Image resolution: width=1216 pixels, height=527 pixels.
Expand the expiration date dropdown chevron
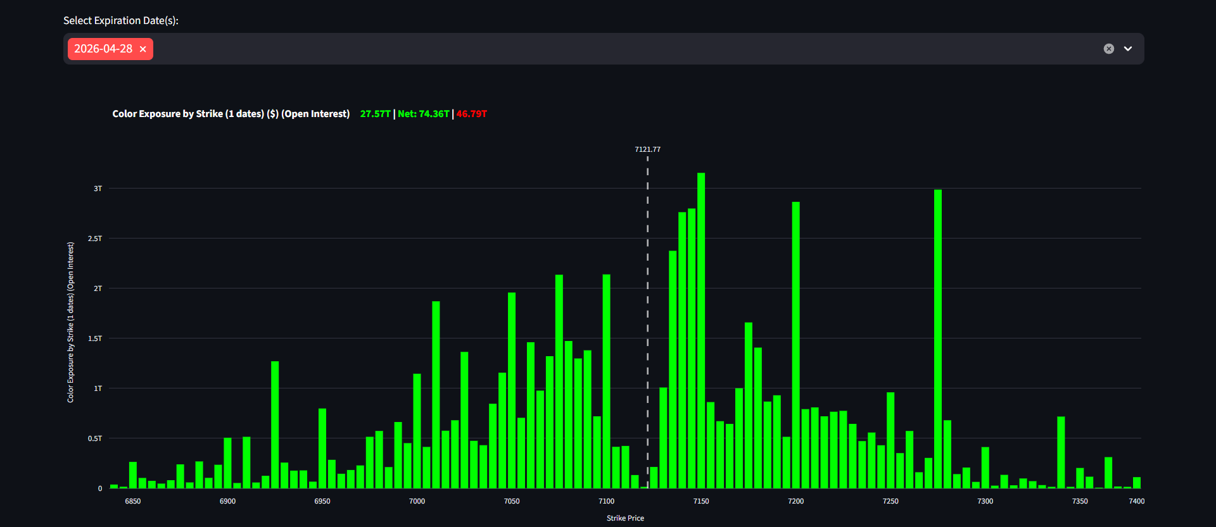[x=1128, y=49]
